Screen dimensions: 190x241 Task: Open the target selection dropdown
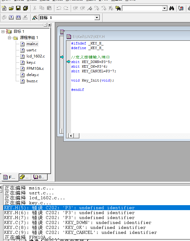coord(97,18)
